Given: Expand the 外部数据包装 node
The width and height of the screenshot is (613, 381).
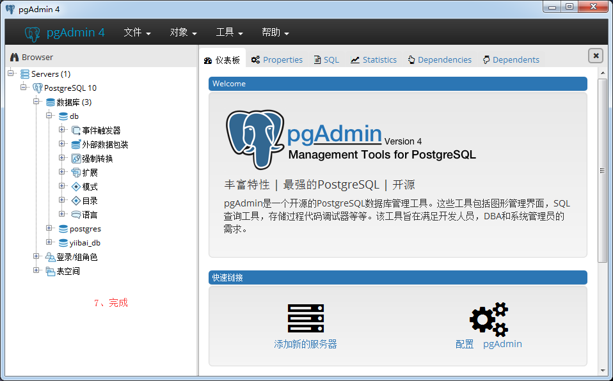Looking at the screenshot, I should pyautogui.click(x=62, y=143).
